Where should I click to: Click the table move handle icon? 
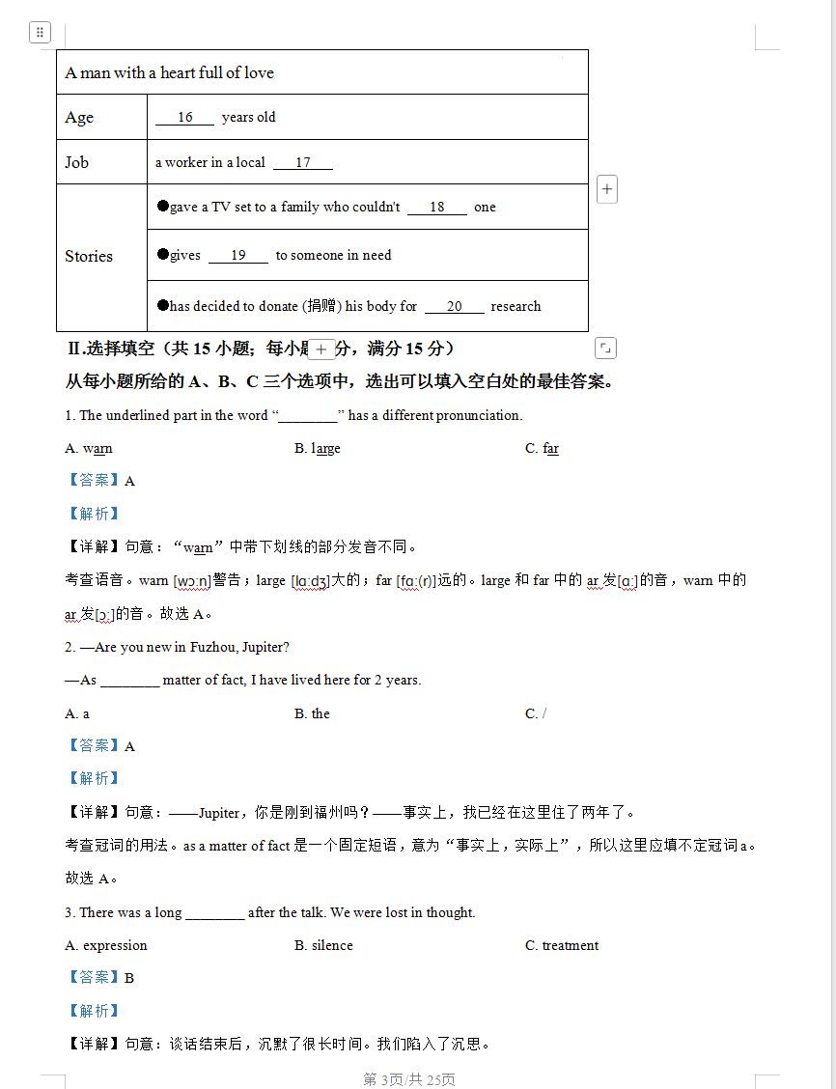(41, 32)
